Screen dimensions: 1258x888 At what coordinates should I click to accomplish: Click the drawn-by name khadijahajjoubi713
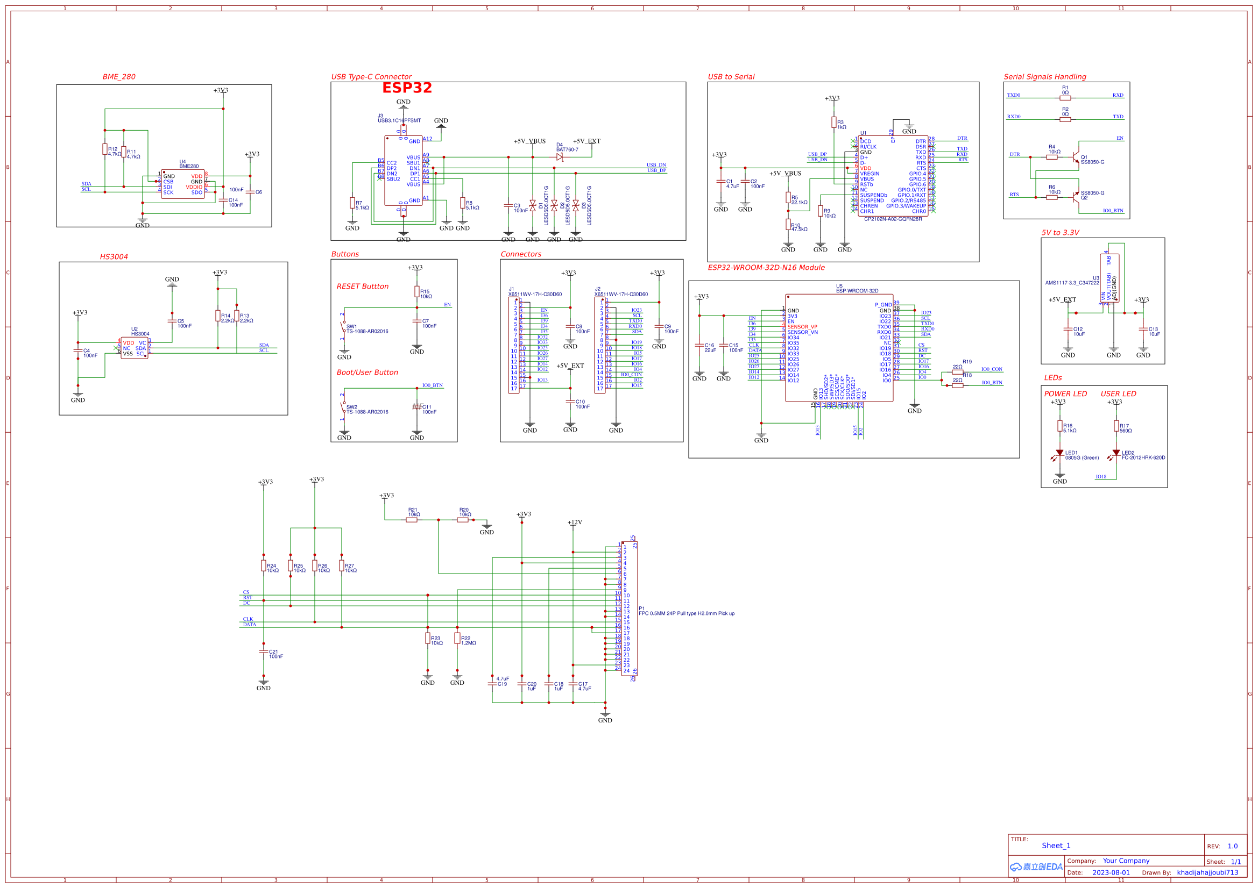1207,872
